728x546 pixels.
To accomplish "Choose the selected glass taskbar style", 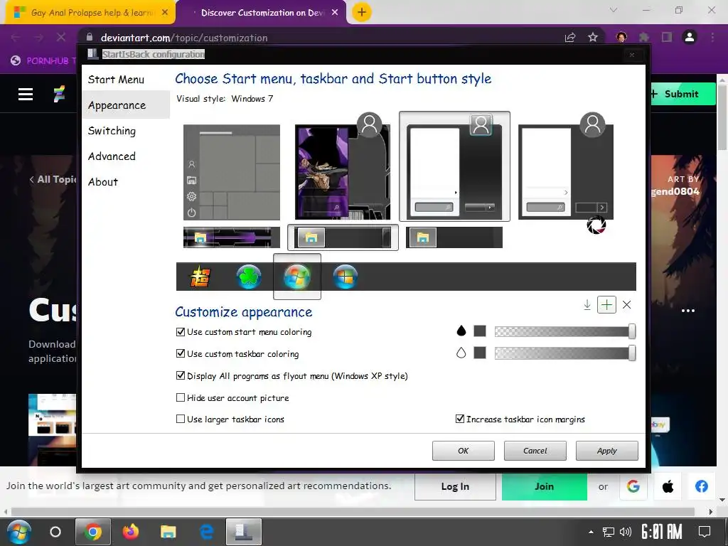I will [343, 237].
